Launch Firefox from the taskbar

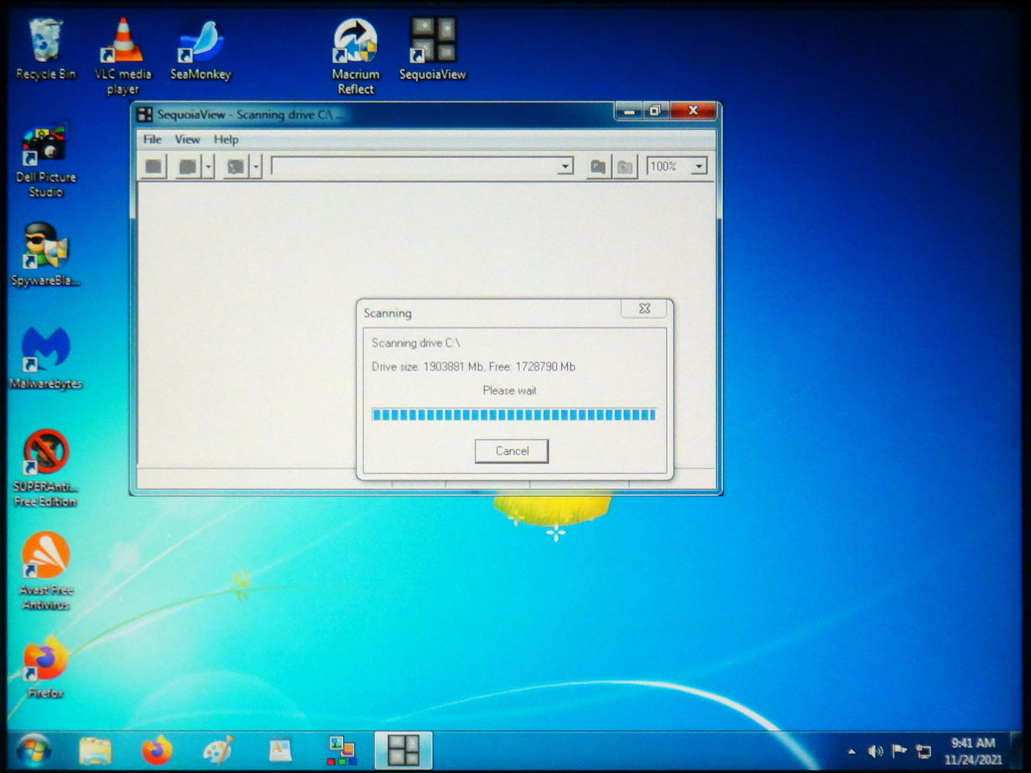[156, 750]
